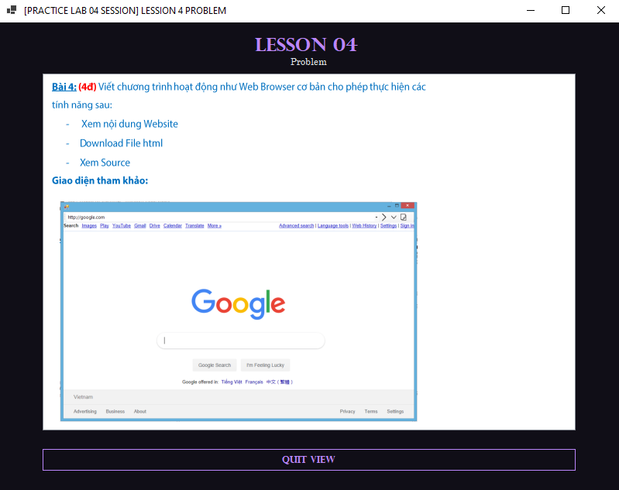Select the 'Xem nội dung Website' line
The image size is (619, 490).
129,124
